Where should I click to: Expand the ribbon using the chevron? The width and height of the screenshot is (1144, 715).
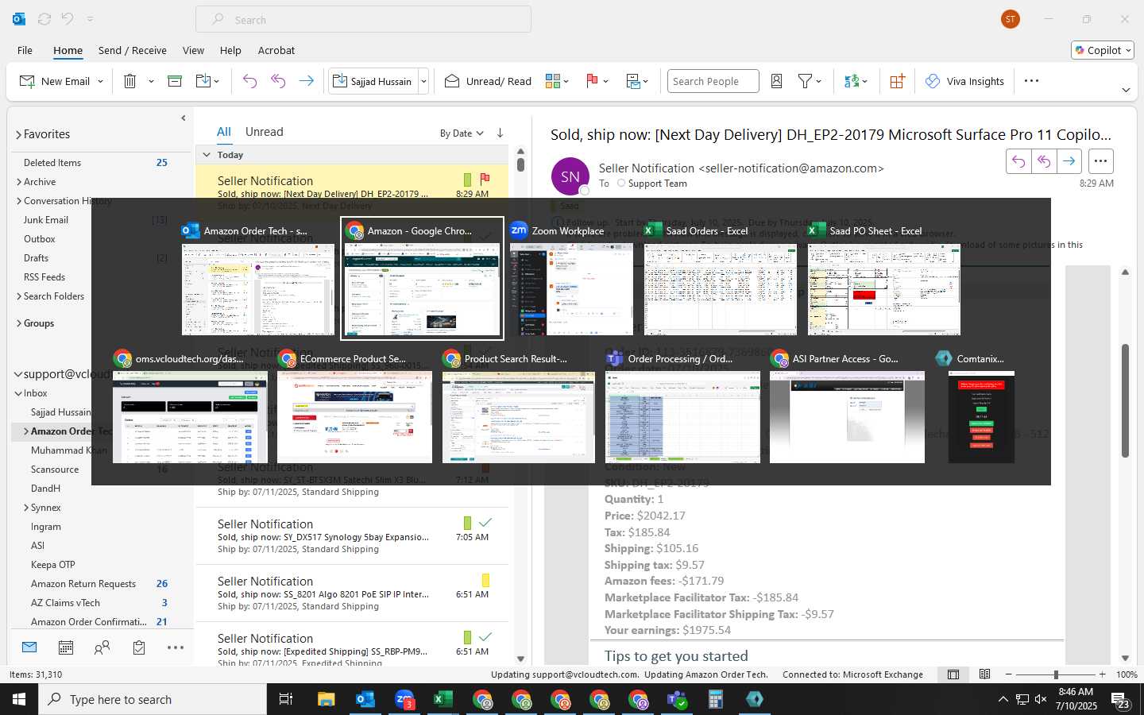[1126, 90]
